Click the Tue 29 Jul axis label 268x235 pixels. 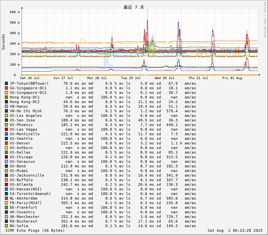[x=131, y=78]
